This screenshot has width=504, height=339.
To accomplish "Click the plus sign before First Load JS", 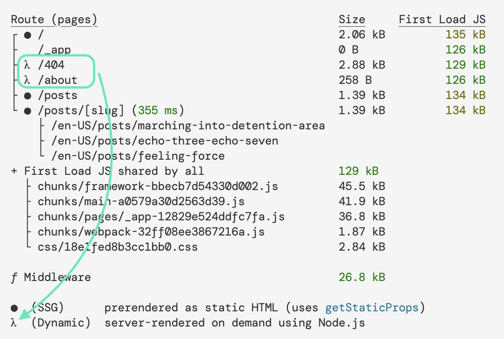I will 14,171.
